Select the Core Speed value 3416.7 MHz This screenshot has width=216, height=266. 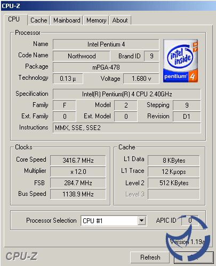click(78, 160)
